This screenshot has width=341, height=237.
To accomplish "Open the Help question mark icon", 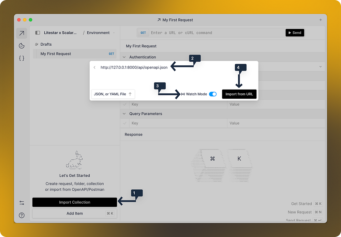I will point(21,215).
